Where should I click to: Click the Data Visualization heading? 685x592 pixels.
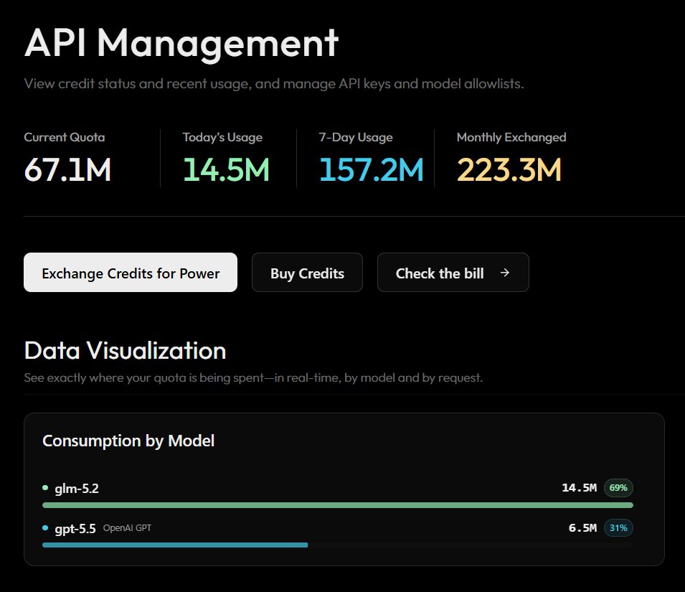125,350
